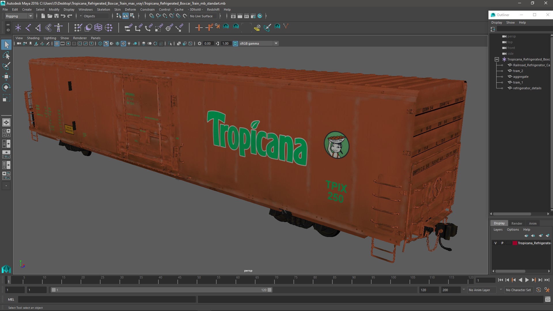This screenshot has width=553, height=311.
Task: Switch to the Render layer tab
Action: 516,223
